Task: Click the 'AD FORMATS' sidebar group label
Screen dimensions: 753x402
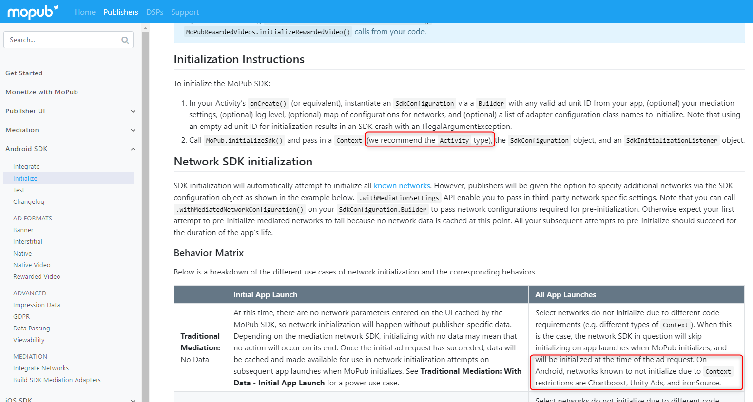Action: [x=33, y=218]
